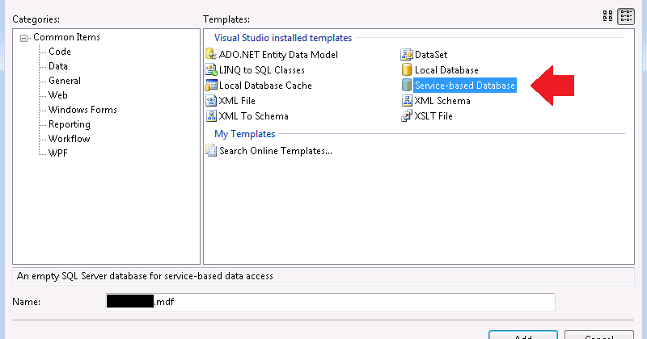Collapse the Common Items tree node

pyautogui.click(x=24, y=38)
